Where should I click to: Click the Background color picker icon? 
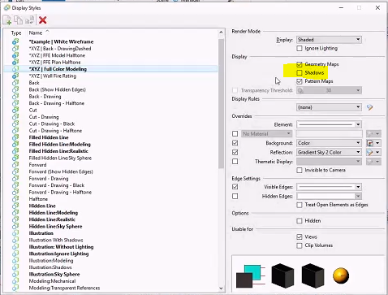(370, 143)
